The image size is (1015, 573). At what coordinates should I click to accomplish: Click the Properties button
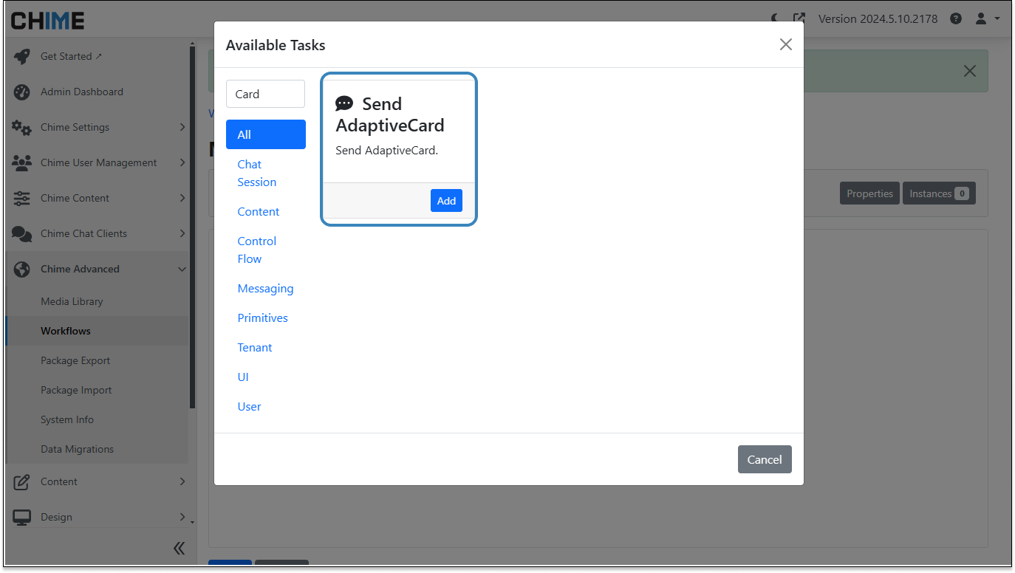point(869,193)
